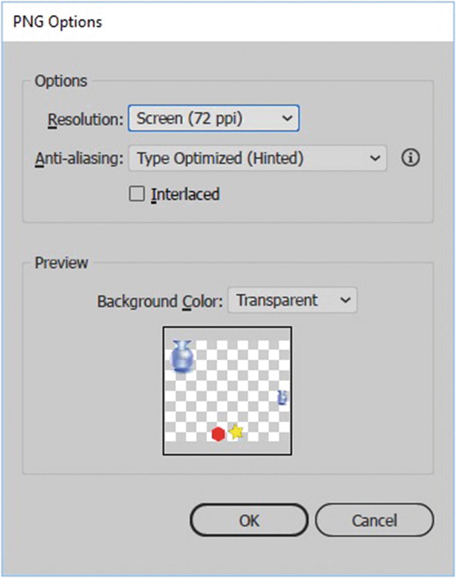Click the red hexagon color shape in preview

218,434
